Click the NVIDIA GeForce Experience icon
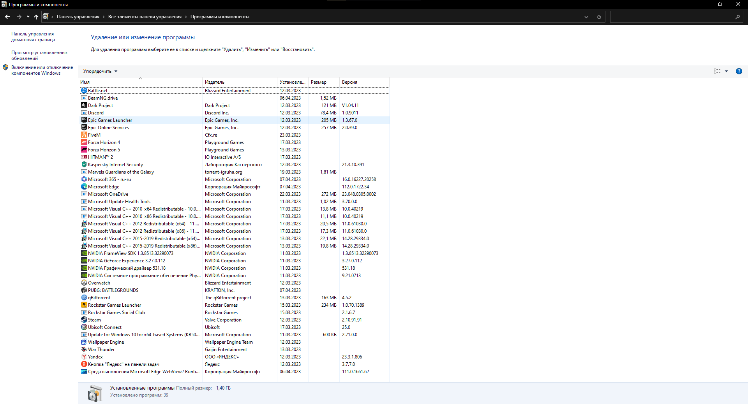The image size is (748, 404). (84, 261)
